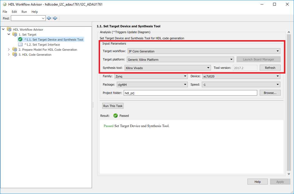Click the find next arrow icon
294x194 pixels.
pyautogui.click(x=55, y=18)
